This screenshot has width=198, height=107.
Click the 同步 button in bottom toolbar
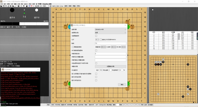pos(48,105)
